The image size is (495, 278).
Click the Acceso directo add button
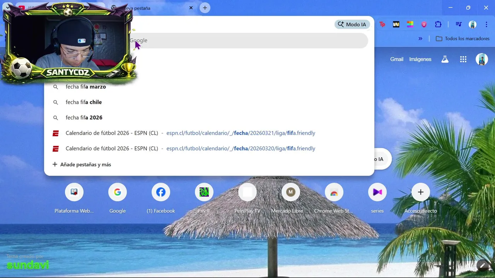pos(421,198)
